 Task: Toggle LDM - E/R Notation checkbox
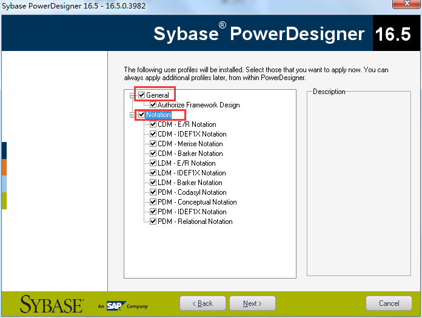coord(153,163)
